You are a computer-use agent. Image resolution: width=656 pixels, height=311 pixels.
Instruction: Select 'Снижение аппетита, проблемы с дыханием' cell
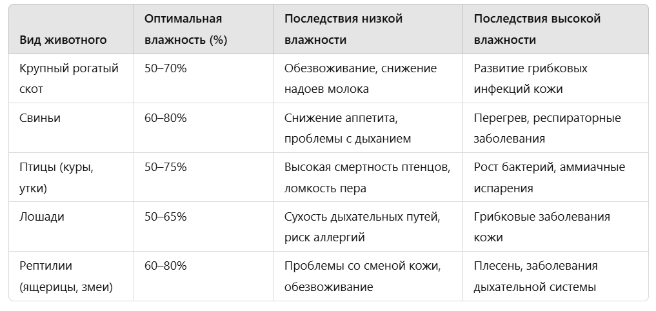pos(348,128)
